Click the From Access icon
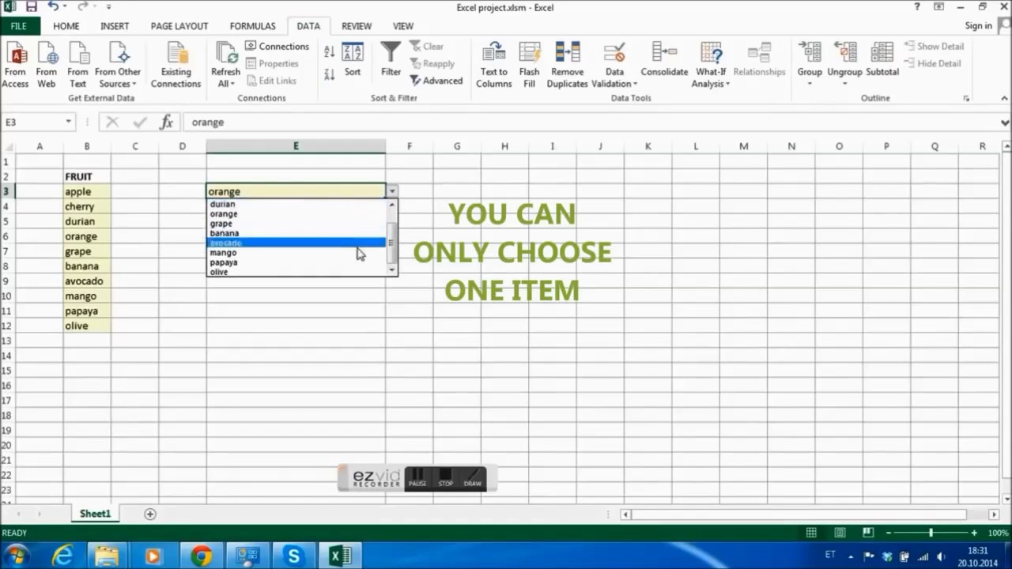The height and width of the screenshot is (569, 1012). click(16, 65)
